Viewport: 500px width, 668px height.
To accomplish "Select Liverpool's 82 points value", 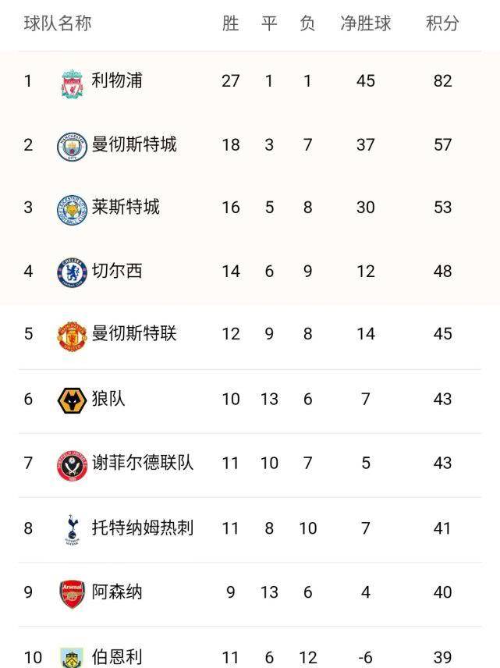I will 442,81.
